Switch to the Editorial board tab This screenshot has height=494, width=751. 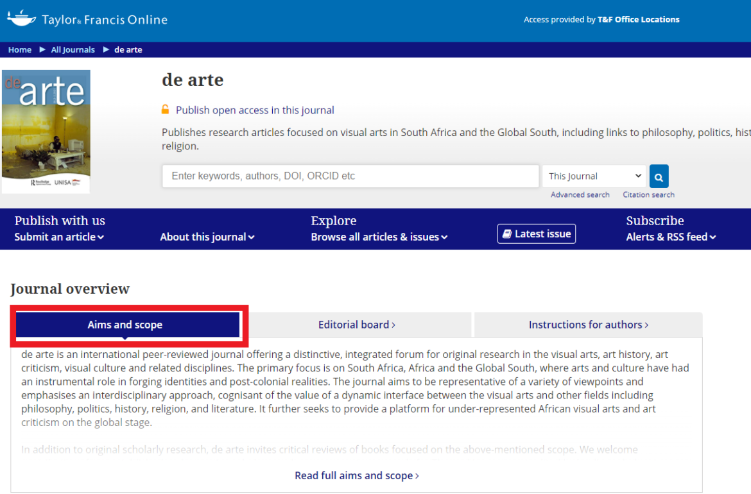coord(357,325)
